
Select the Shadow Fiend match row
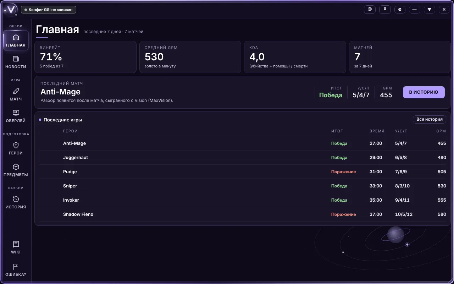[x=243, y=214]
